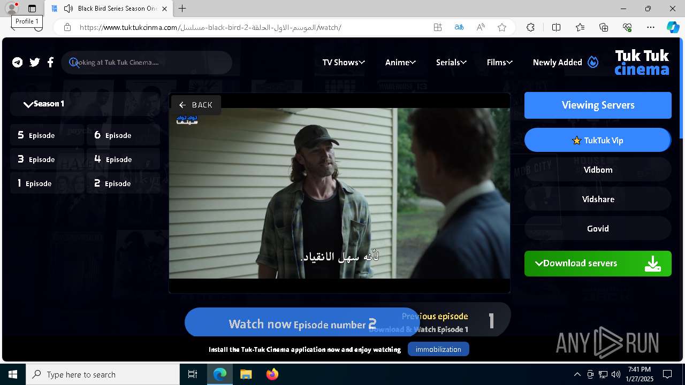This screenshot has width=685, height=385.
Task: Add this page to favorites star
Action: pyautogui.click(x=502, y=27)
